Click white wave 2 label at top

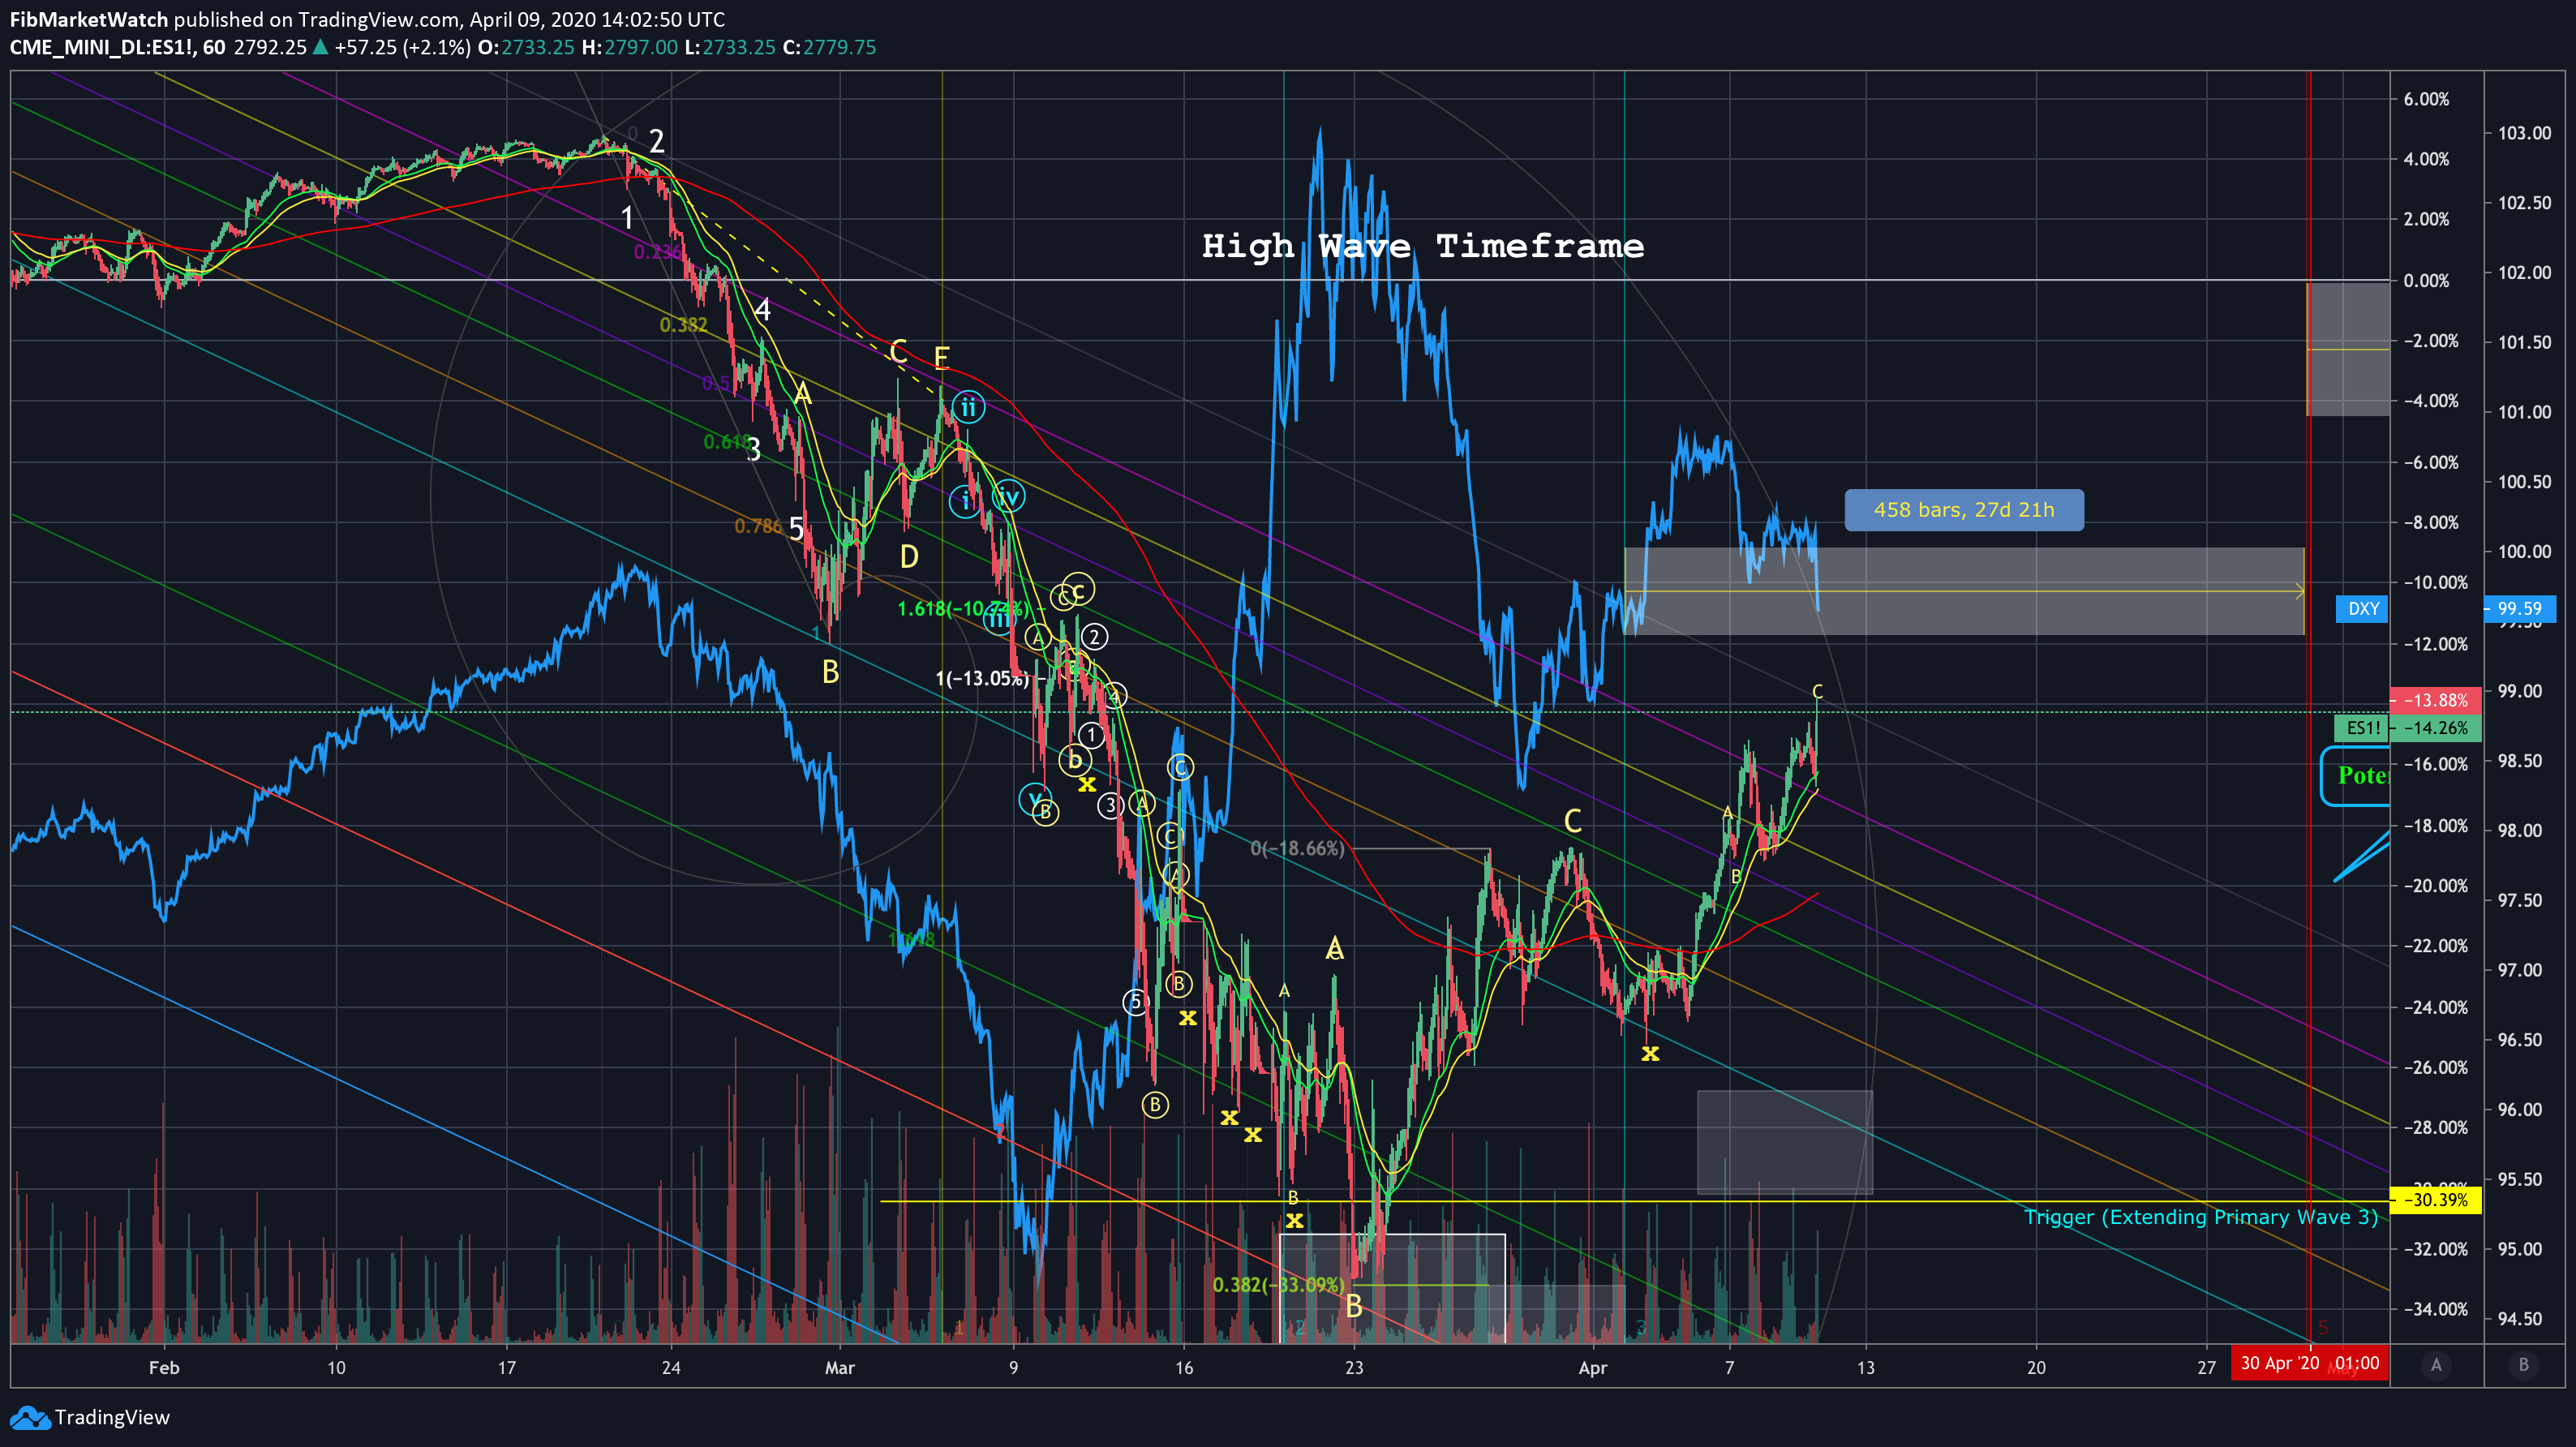point(656,141)
